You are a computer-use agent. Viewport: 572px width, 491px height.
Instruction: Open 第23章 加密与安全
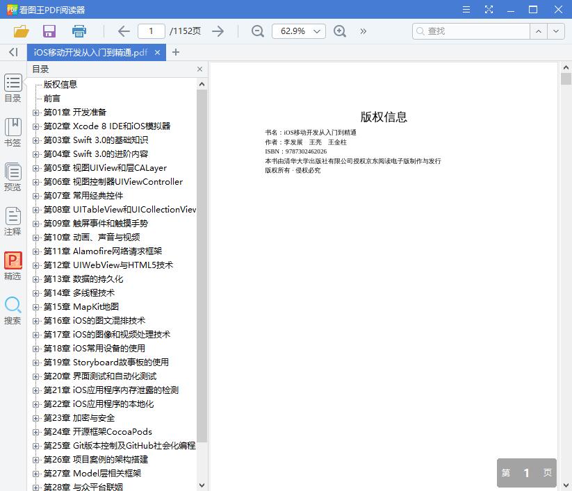coord(79,418)
